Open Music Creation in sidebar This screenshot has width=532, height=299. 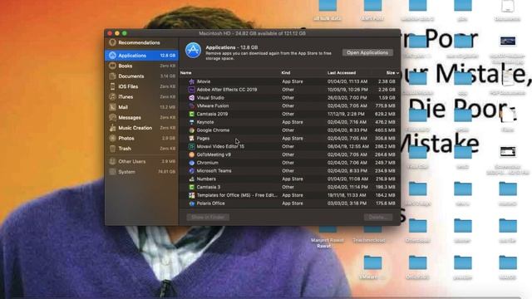click(141, 128)
